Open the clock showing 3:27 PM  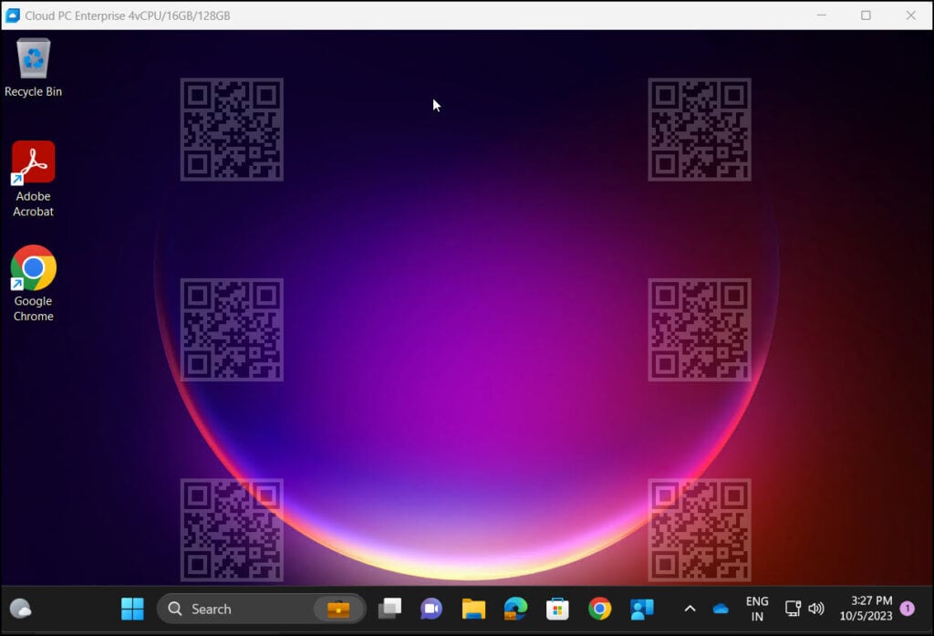click(x=867, y=608)
